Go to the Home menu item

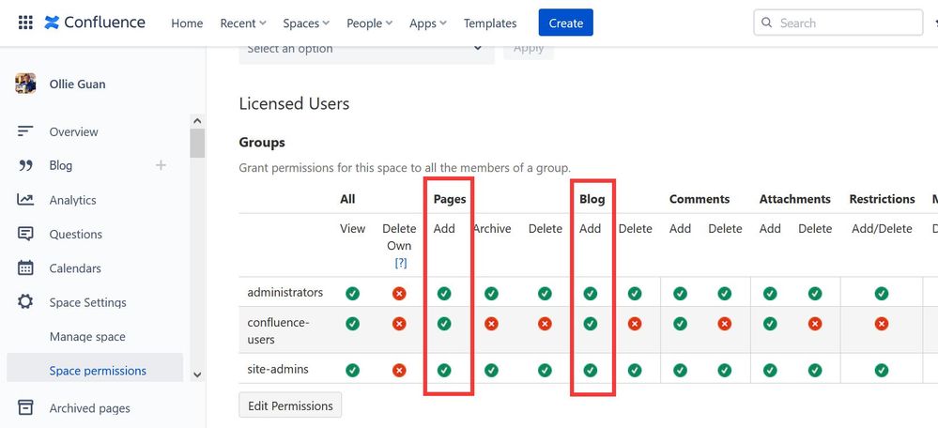point(187,23)
